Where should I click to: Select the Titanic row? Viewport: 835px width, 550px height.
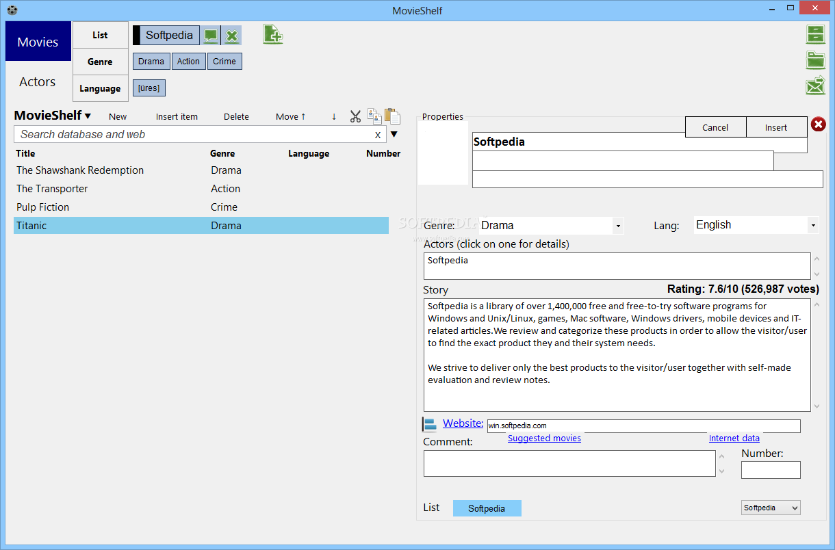[x=201, y=226]
